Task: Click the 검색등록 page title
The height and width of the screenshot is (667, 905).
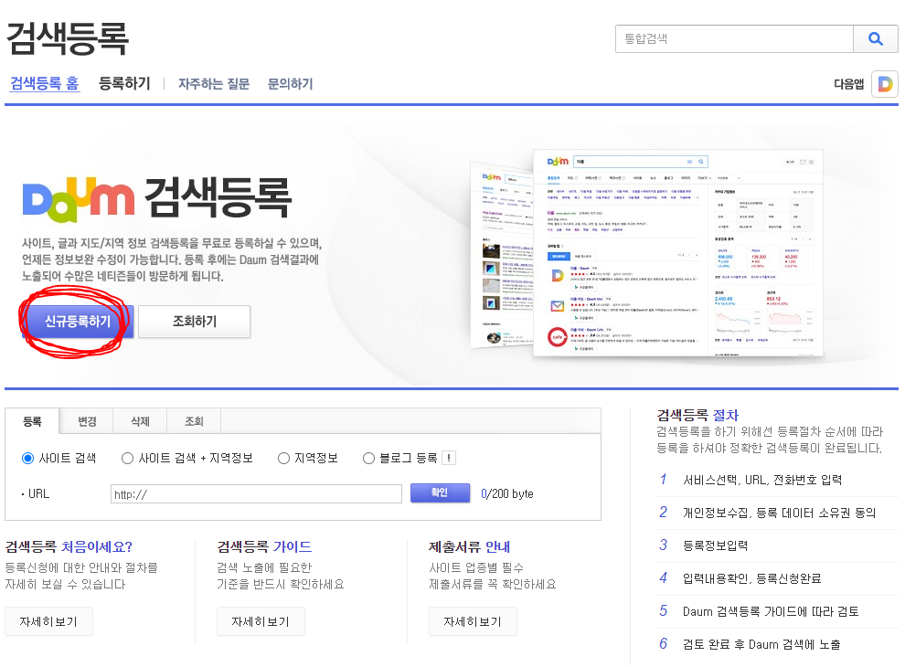Action: [67, 38]
